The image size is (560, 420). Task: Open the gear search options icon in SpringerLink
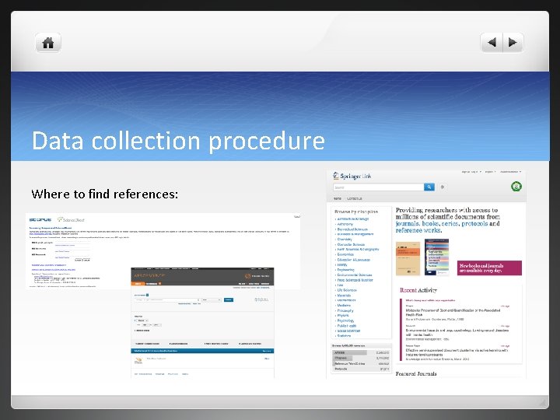click(x=443, y=187)
